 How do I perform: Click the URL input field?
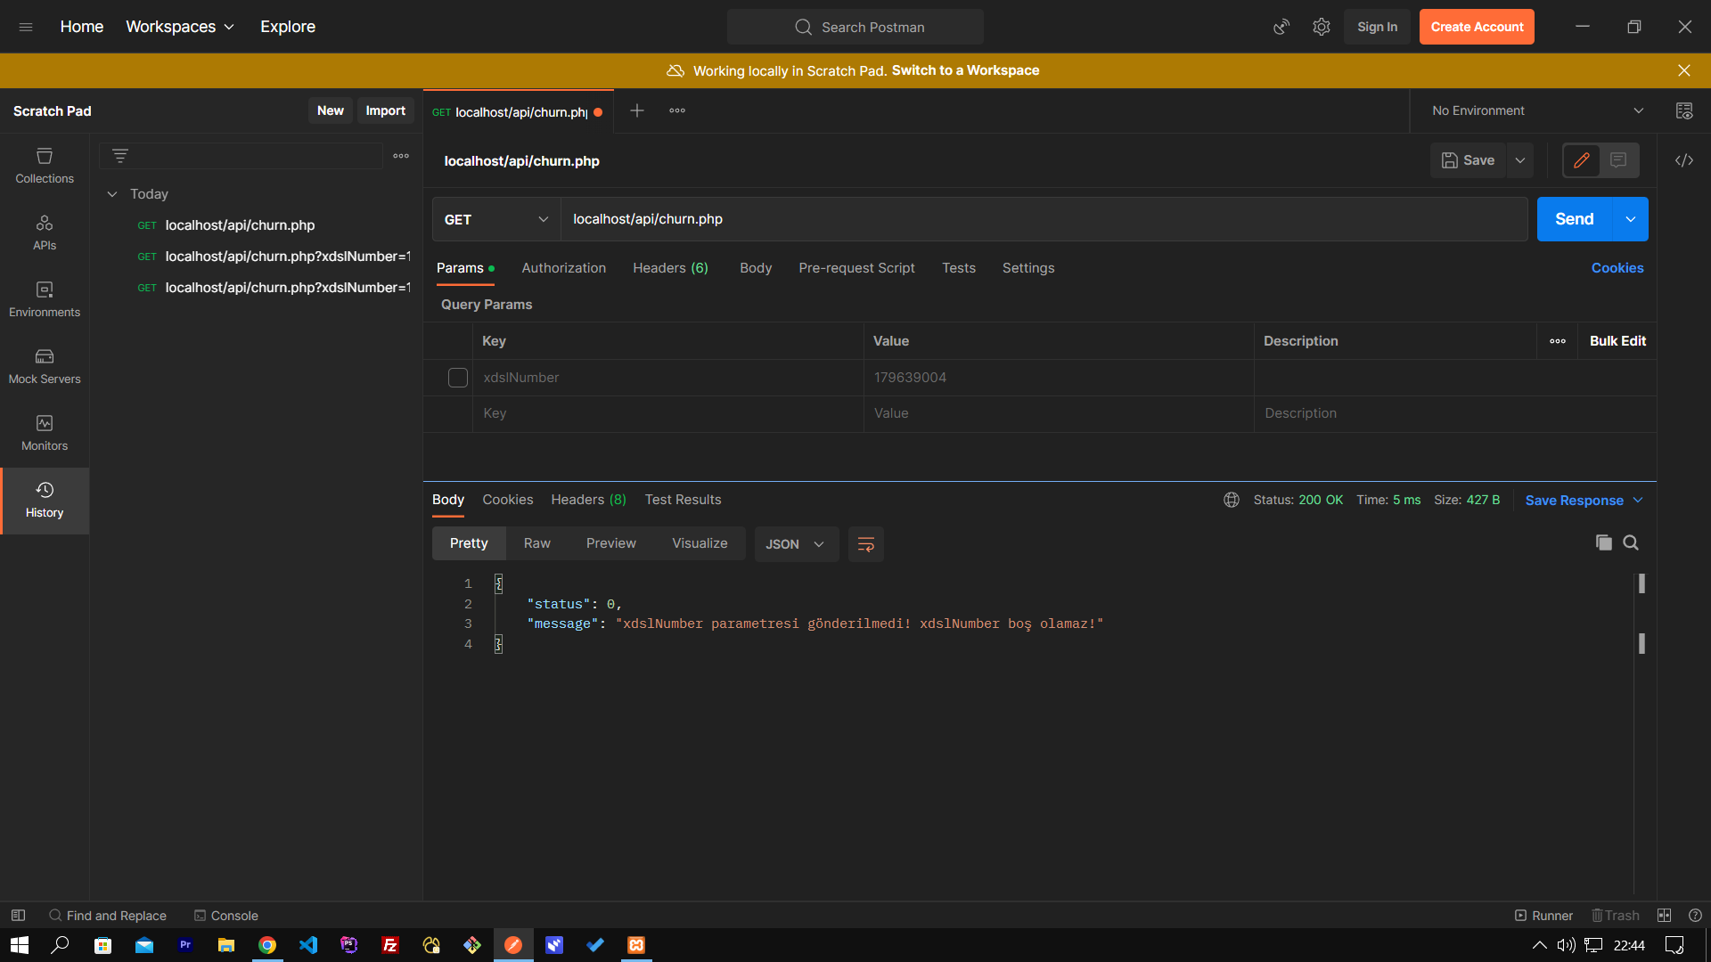pos(1044,218)
